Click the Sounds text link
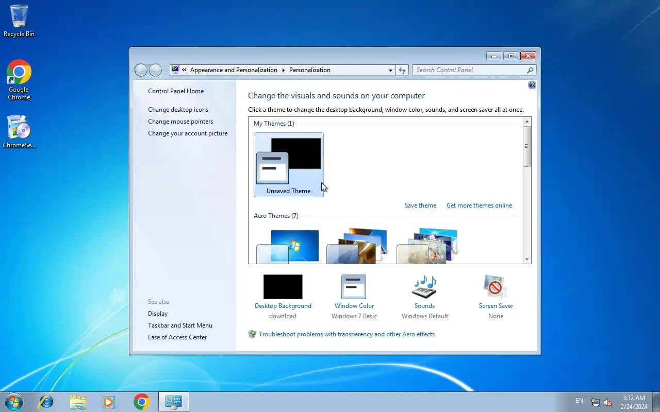Image resolution: width=660 pixels, height=412 pixels. tap(425, 306)
